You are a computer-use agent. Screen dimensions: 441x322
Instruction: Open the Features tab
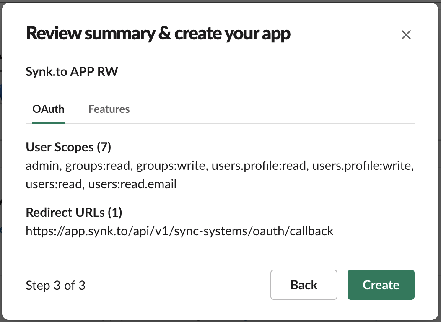[x=109, y=109]
